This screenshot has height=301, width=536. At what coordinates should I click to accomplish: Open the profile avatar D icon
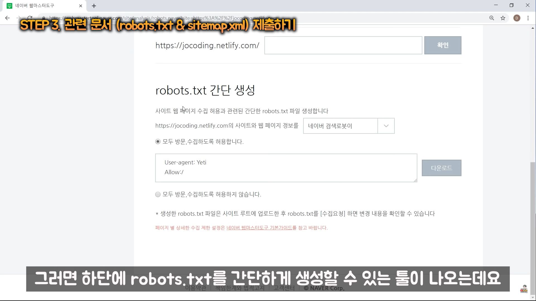pyautogui.click(x=517, y=18)
